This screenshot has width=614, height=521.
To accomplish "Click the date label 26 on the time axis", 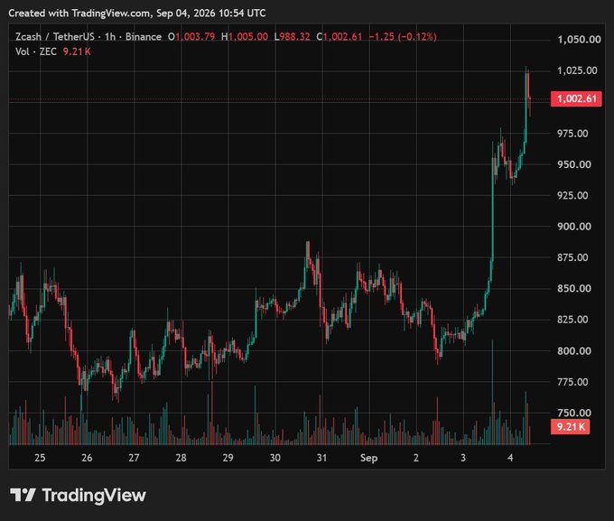I will coord(87,458).
